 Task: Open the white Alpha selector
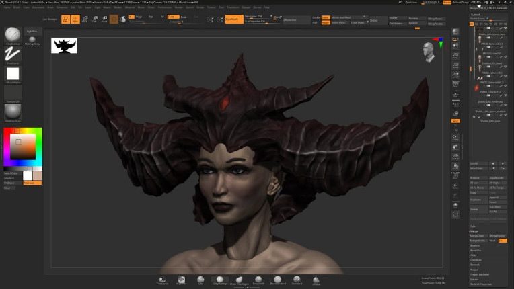click(x=13, y=75)
